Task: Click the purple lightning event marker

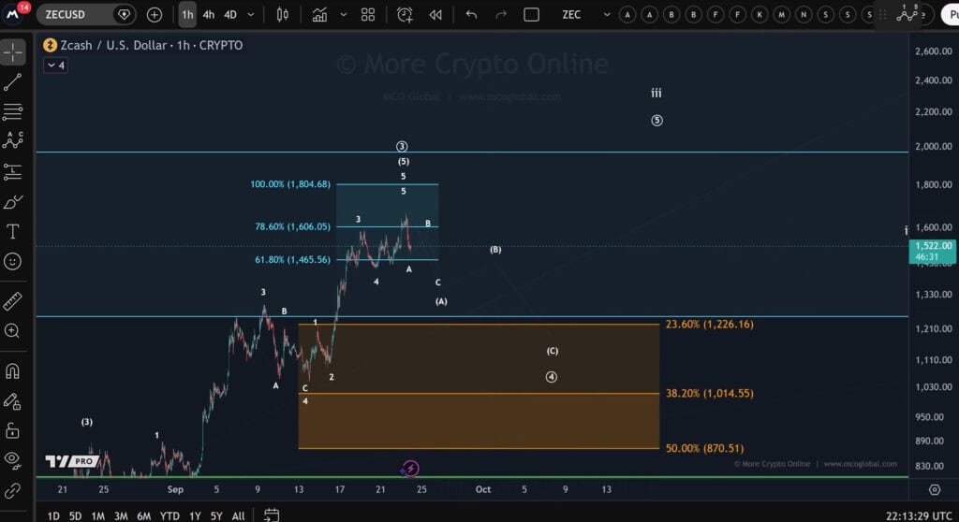Action: click(410, 469)
